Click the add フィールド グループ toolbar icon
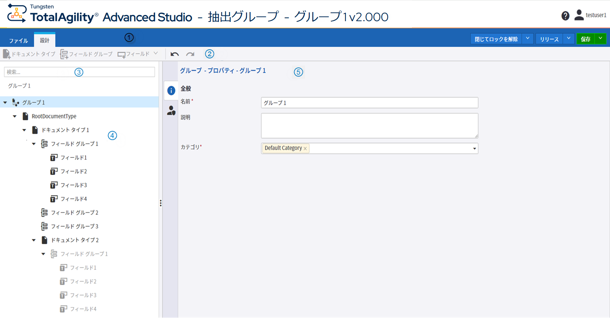Image resolution: width=610 pixels, height=318 pixels. tap(64, 54)
